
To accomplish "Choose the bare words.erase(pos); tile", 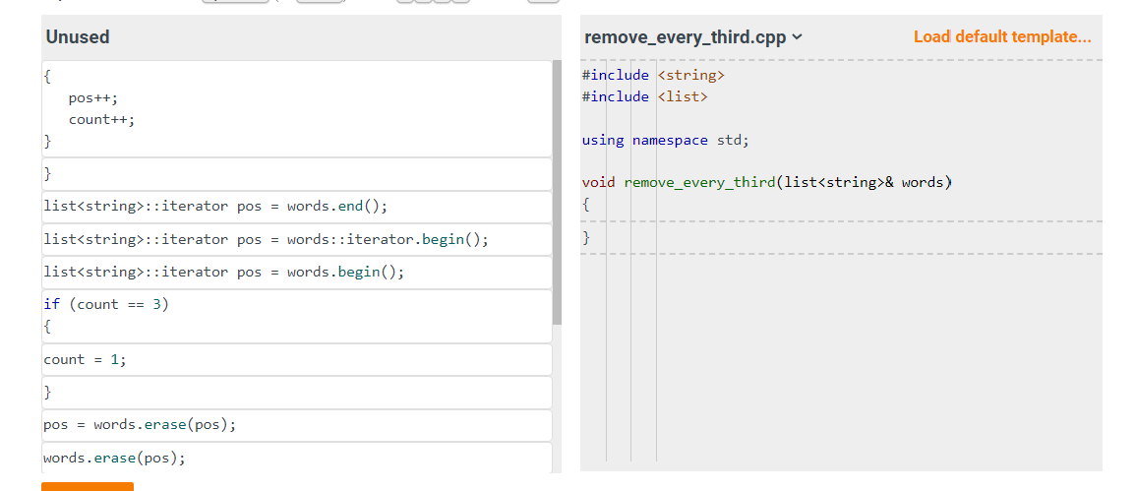I will point(297,459).
